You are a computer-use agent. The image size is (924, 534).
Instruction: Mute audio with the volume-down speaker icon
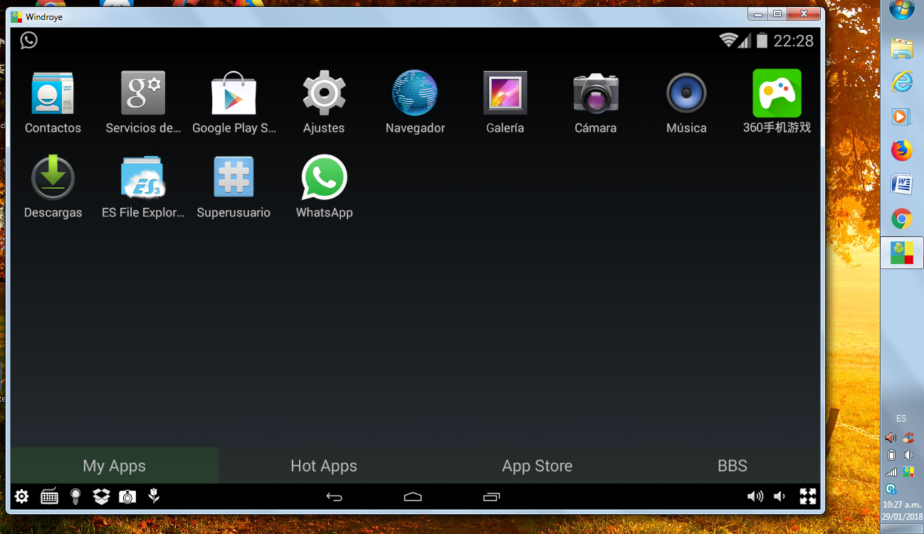tap(779, 496)
